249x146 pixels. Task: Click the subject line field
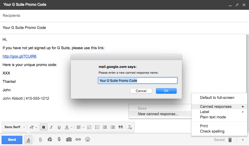pyautogui.click(x=125, y=28)
